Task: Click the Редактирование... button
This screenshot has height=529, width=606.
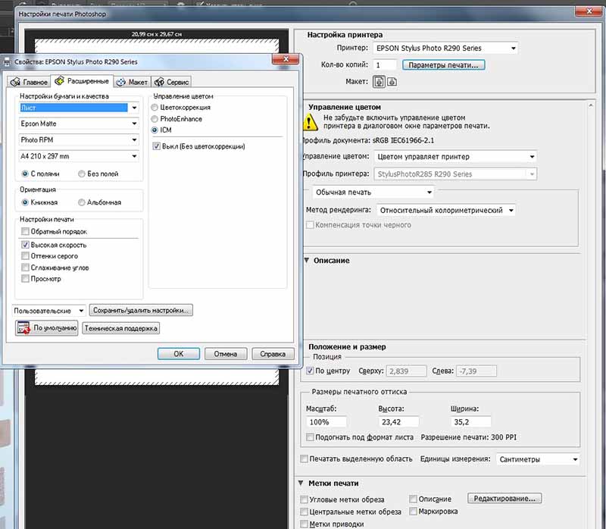Action: click(504, 499)
